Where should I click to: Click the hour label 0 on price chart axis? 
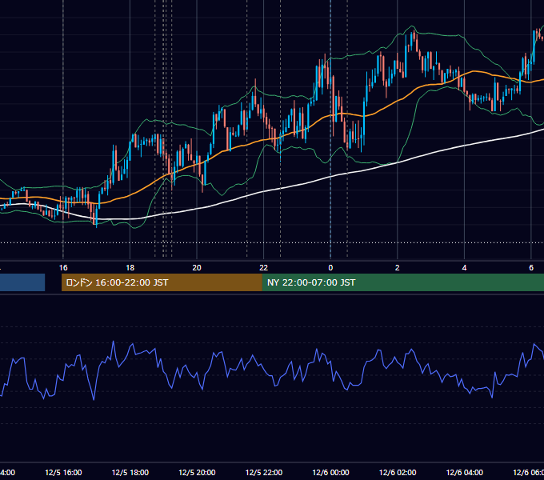point(330,268)
